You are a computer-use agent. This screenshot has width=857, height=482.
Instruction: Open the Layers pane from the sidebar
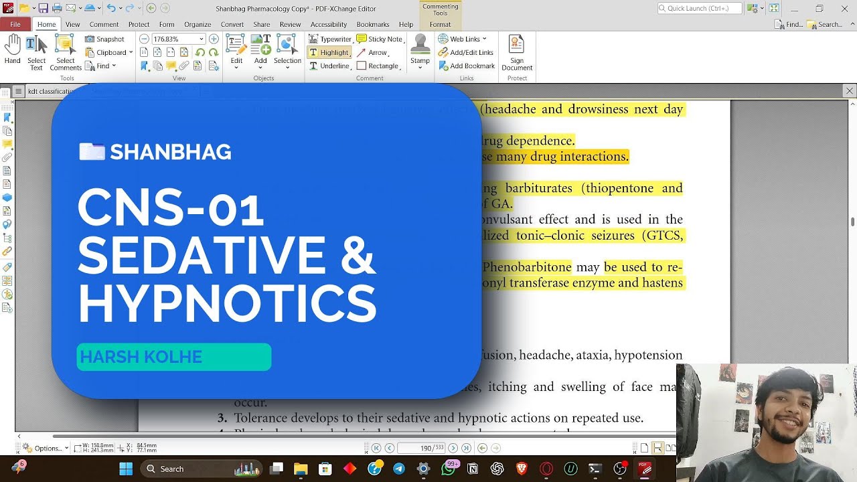[x=7, y=197]
